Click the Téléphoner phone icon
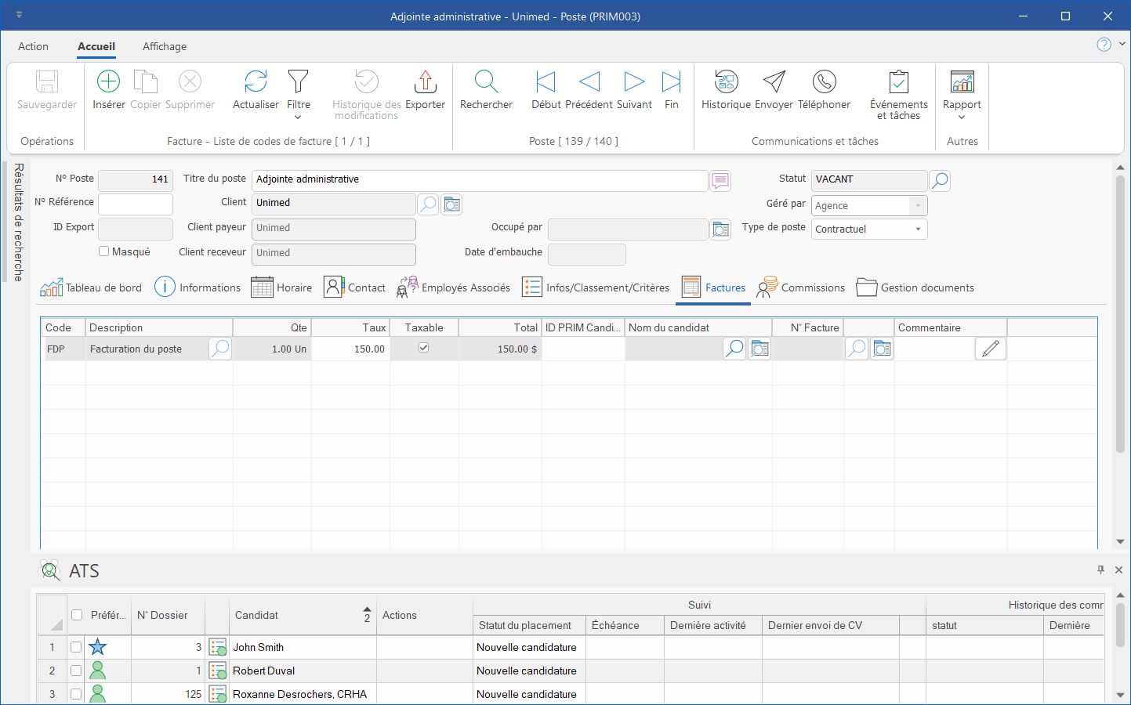This screenshot has width=1131, height=705. click(x=824, y=82)
